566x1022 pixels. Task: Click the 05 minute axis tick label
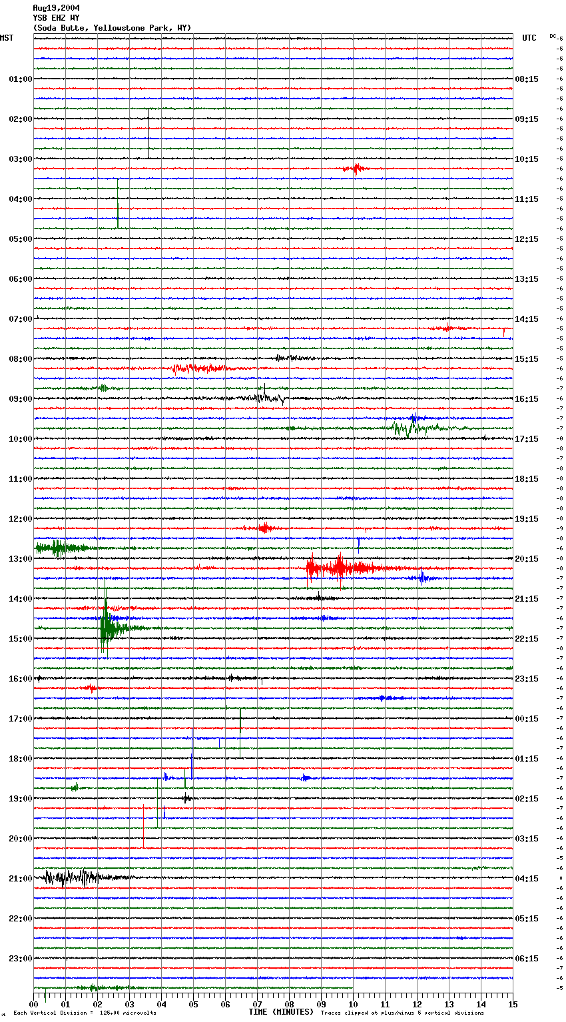tap(194, 1004)
